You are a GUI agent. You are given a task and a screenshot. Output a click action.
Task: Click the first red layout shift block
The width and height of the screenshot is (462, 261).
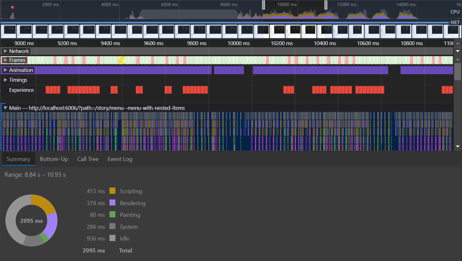click(47, 90)
